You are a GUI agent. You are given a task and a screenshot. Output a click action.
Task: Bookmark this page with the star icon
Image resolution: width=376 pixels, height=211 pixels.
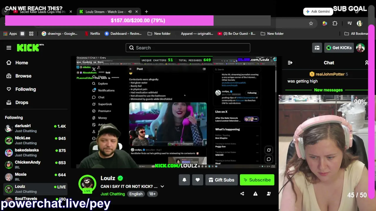click(311, 23)
